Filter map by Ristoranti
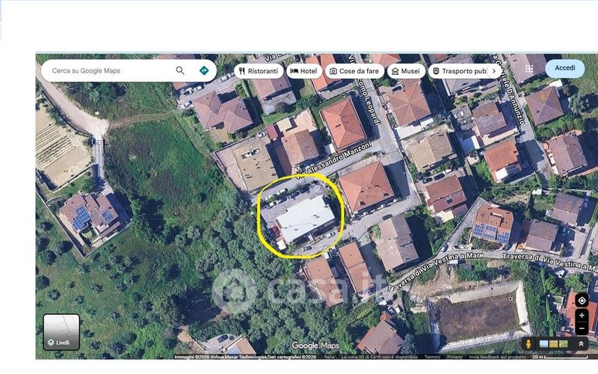Image resolution: width=598 pixels, height=374 pixels. coord(259,71)
